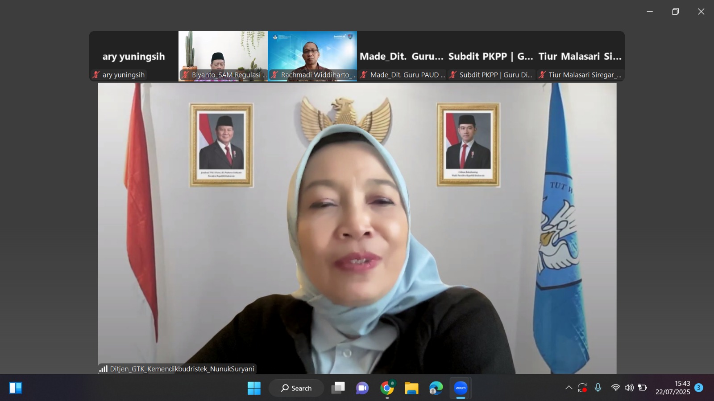The image size is (714, 401).
Task: Click the microphone icon in system tray
Action: pos(598,388)
